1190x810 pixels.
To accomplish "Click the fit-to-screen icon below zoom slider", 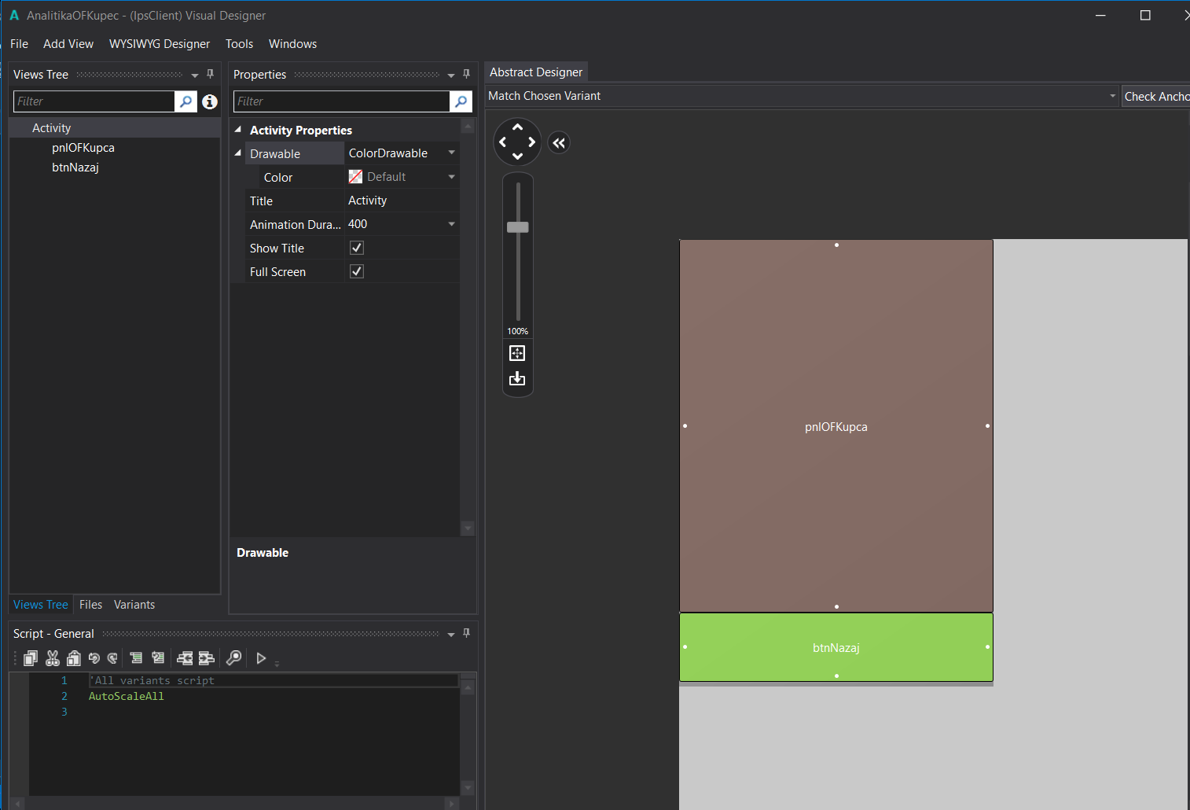I will click(517, 353).
